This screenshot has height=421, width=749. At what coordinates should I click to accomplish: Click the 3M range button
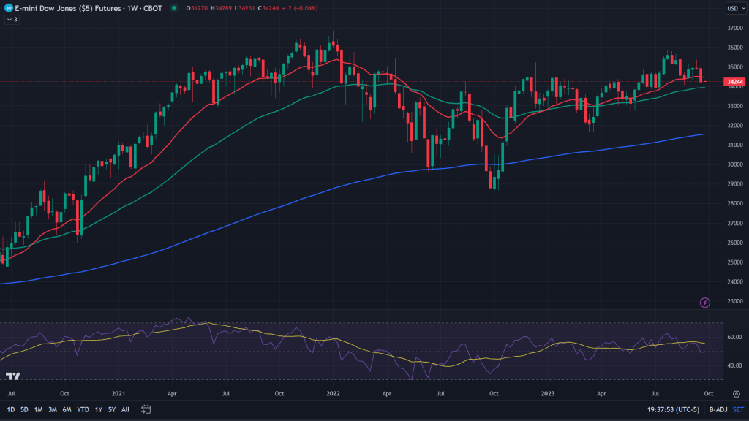pyautogui.click(x=53, y=409)
